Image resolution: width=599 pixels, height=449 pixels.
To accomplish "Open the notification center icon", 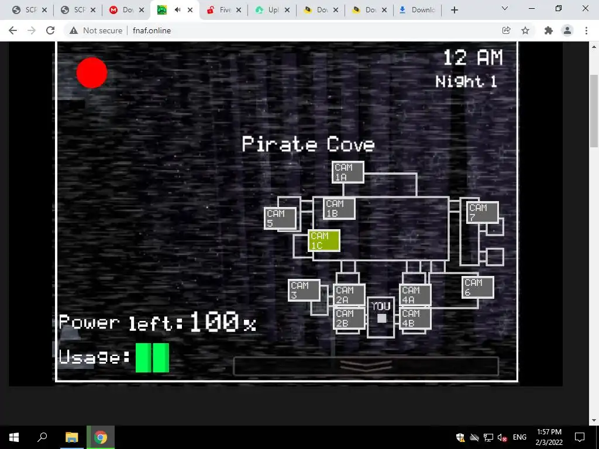I will [x=580, y=437].
